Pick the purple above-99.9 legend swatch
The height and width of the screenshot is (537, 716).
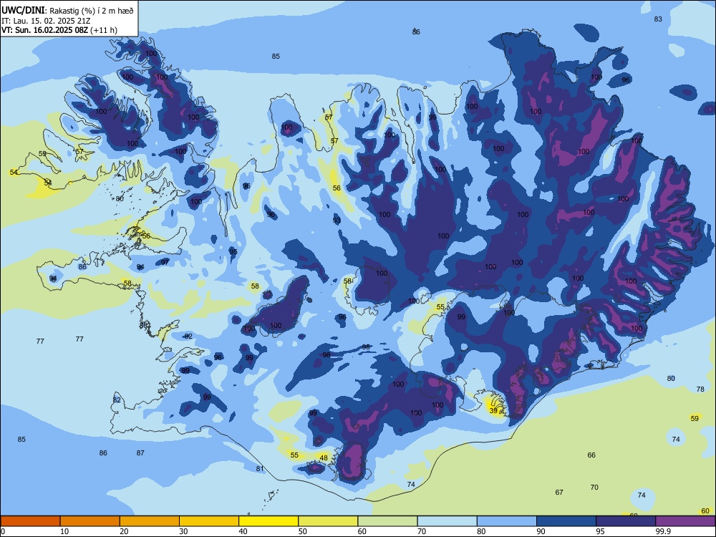[685, 521]
